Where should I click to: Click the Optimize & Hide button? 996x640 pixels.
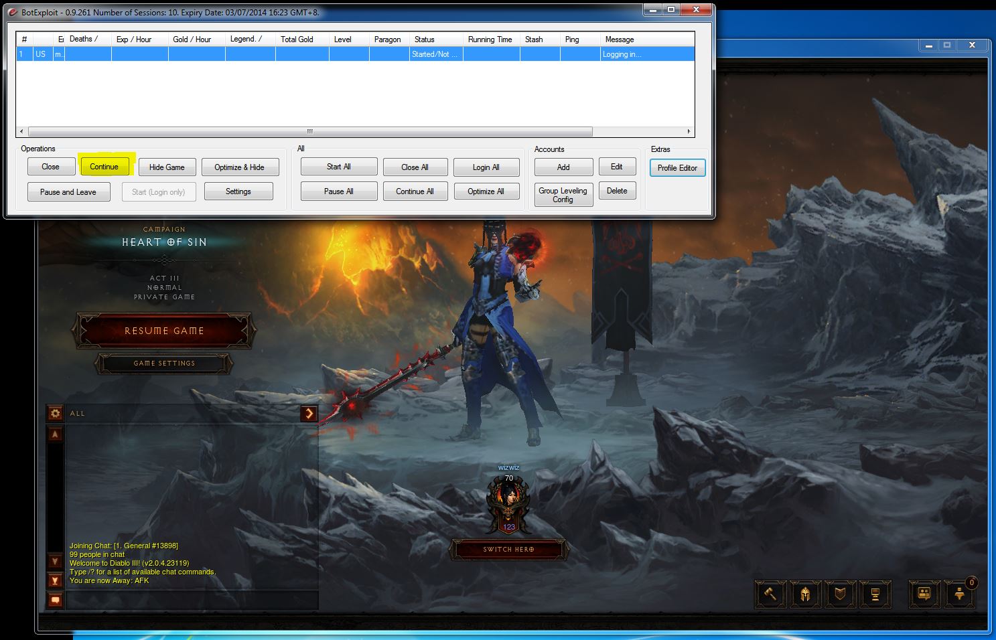point(239,167)
